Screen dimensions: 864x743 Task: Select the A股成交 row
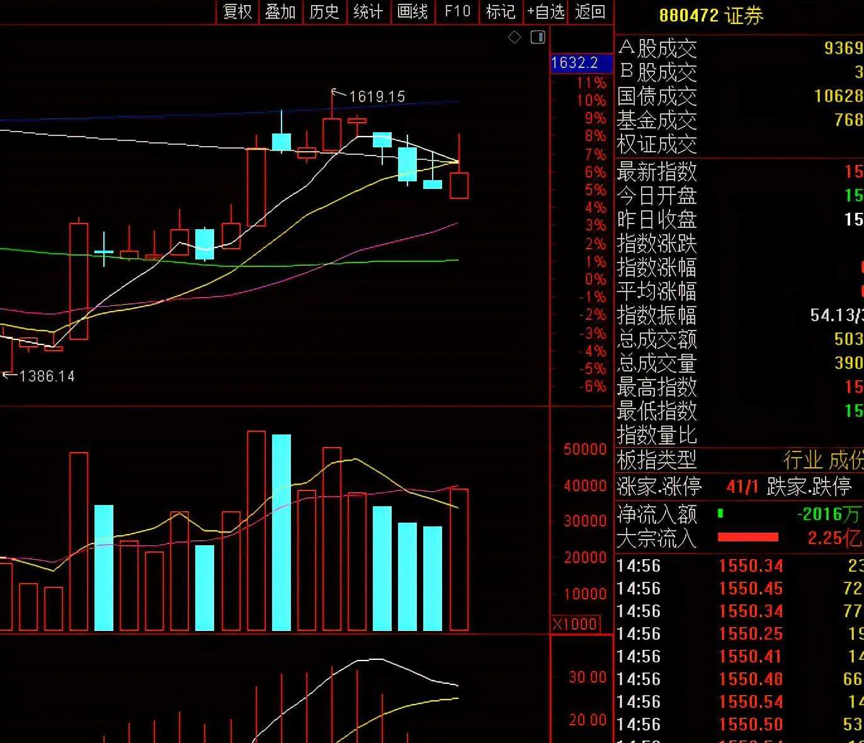pos(739,48)
